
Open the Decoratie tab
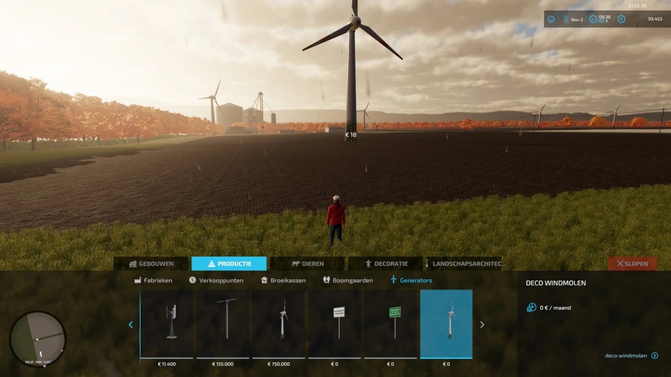(x=386, y=264)
